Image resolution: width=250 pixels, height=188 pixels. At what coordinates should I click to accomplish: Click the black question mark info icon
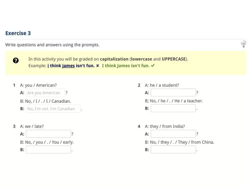point(16,60)
